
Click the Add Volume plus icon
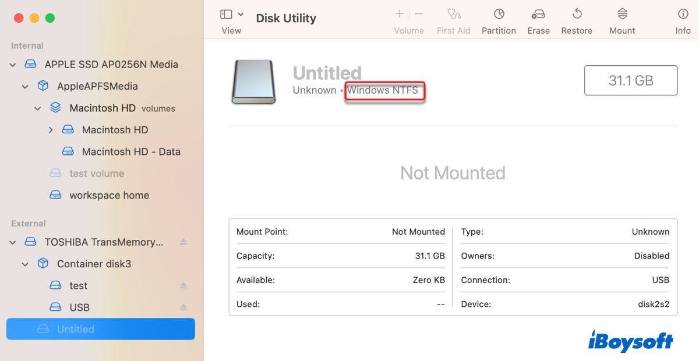tap(400, 13)
